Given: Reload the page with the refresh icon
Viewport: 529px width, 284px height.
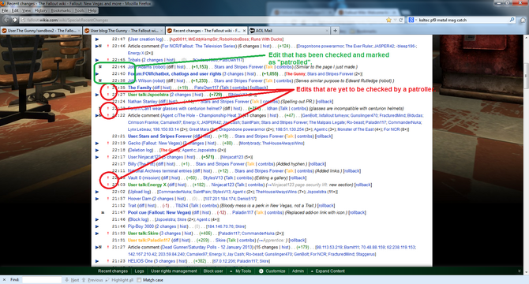Looking at the screenshot, I should click(401, 21).
